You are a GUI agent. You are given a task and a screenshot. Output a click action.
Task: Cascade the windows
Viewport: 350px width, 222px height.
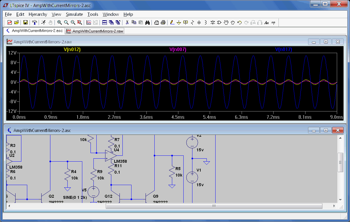(111, 22)
